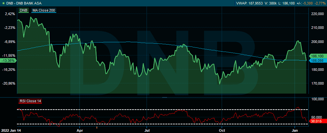This screenshot has height=133, width=327.
Task: Click the -2,23% percent axis label
Action: pyautogui.click(x=9, y=28)
